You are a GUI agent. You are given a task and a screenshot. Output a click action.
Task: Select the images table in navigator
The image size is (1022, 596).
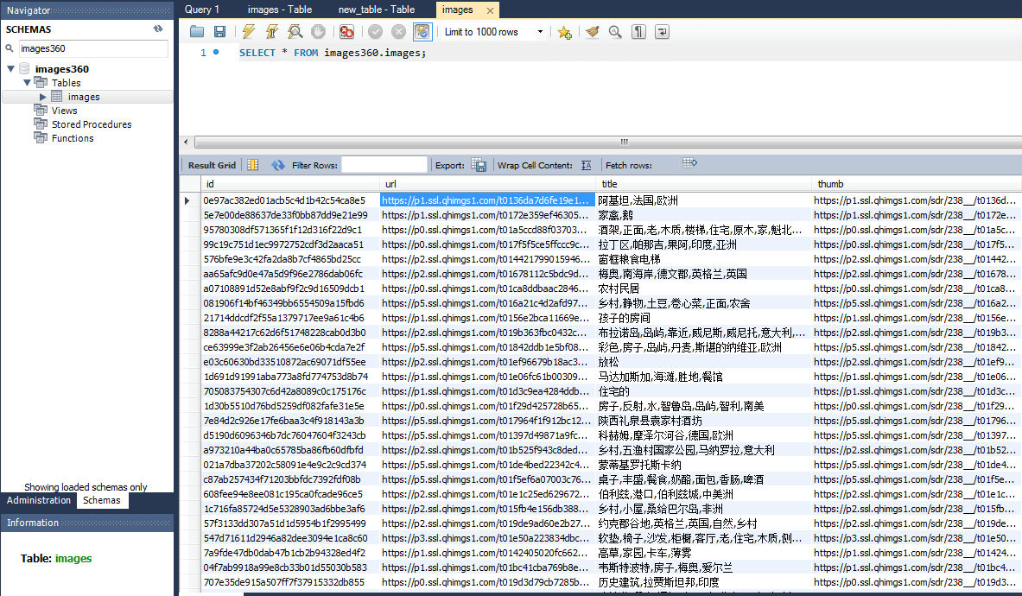click(84, 97)
